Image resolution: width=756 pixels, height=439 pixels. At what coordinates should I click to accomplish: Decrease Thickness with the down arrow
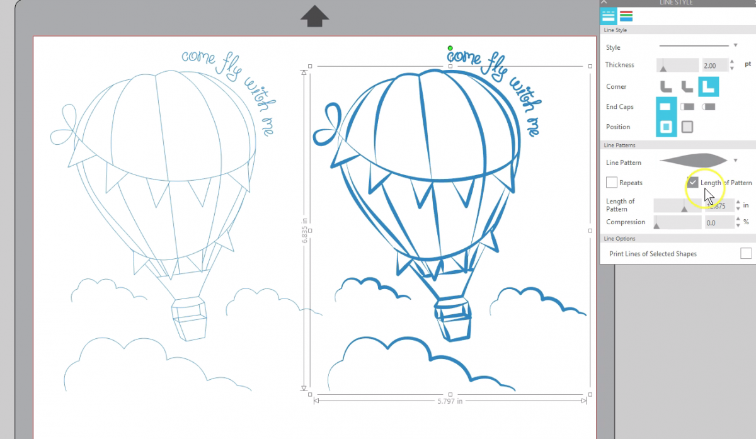pyautogui.click(x=732, y=68)
